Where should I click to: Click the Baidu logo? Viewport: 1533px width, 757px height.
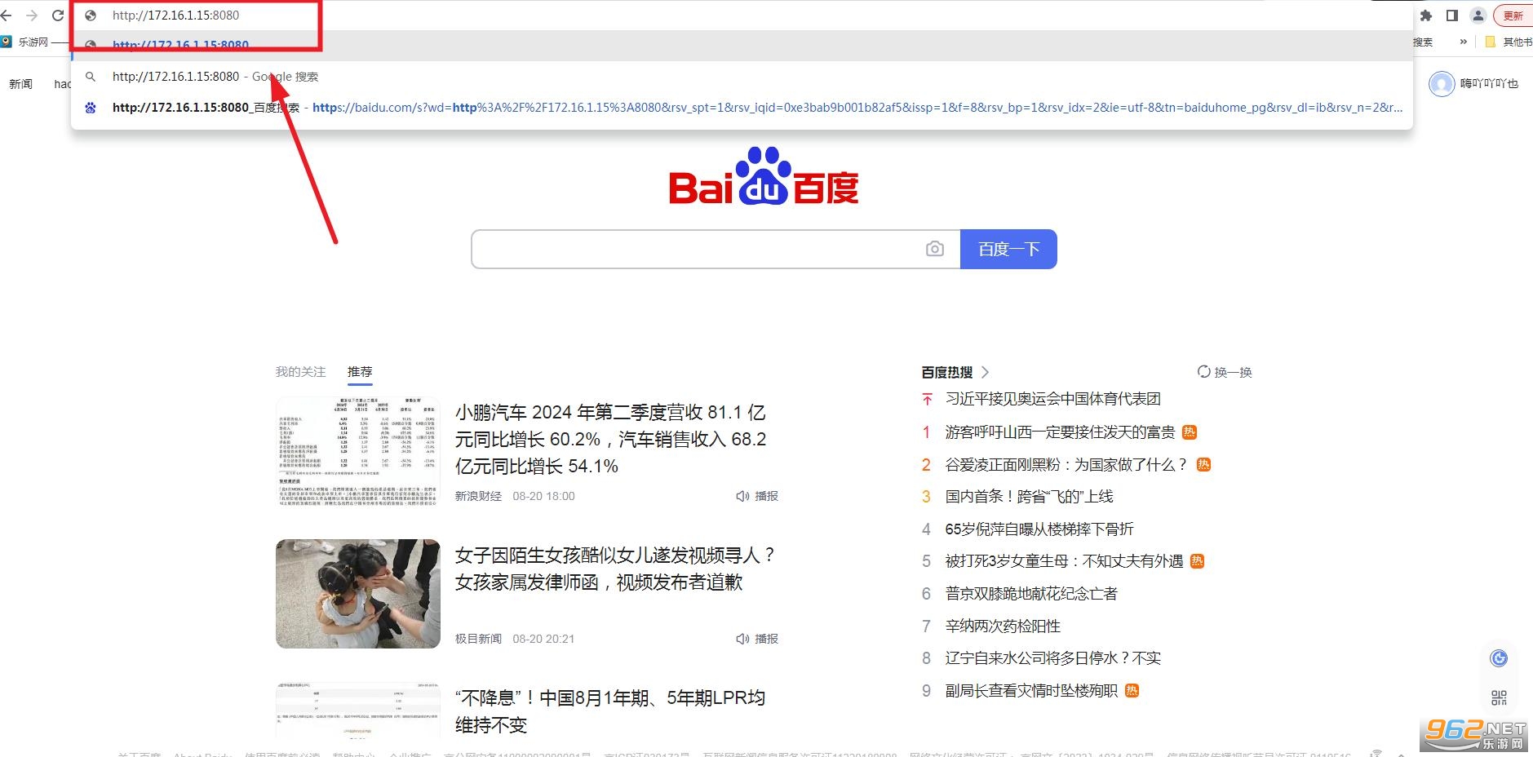tap(764, 175)
